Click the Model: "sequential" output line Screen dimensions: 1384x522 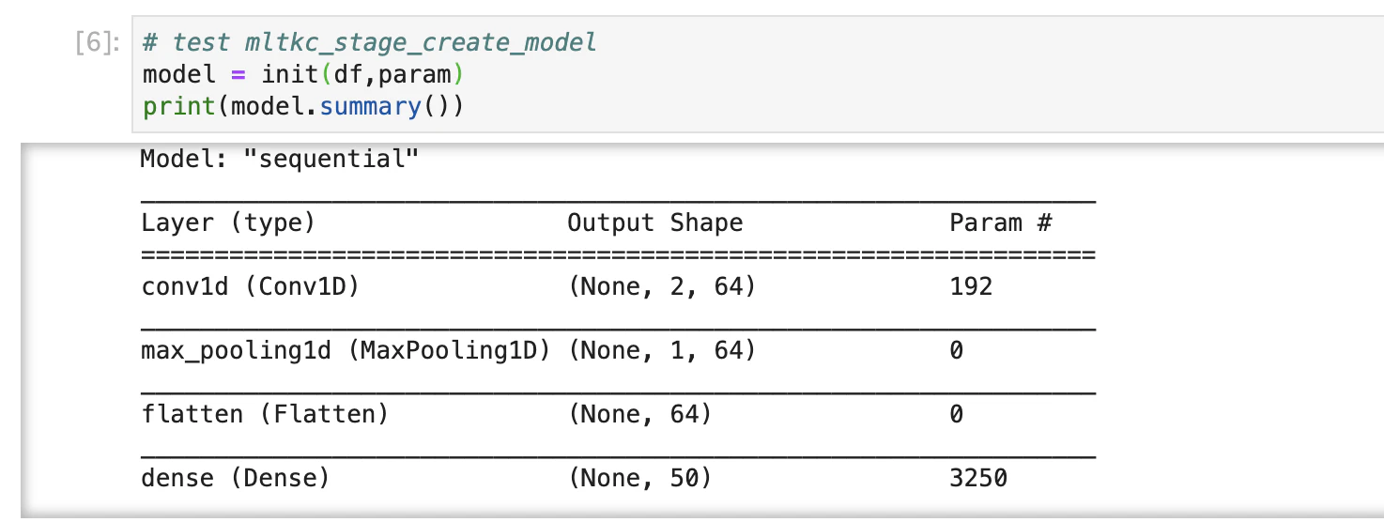(x=280, y=159)
